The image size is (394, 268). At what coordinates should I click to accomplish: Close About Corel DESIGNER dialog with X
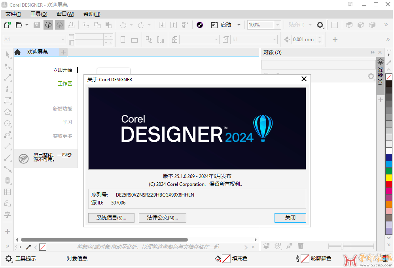click(x=304, y=79)
